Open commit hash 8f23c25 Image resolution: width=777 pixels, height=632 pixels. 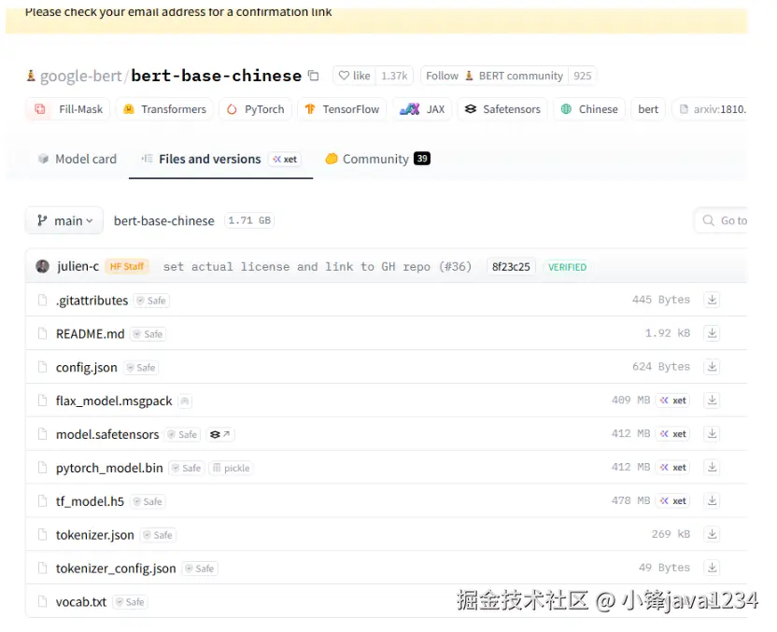pyautogui.click(x=511, y=267)
